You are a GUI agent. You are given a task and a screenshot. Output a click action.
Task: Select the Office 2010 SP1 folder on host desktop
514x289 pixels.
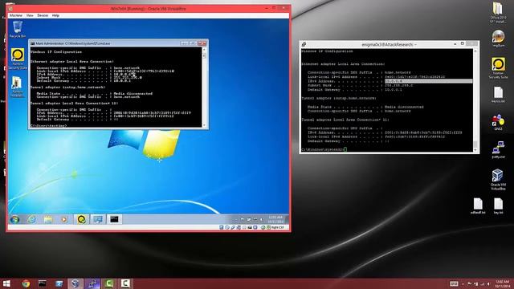pyautogui.click(x=498, y=13)
